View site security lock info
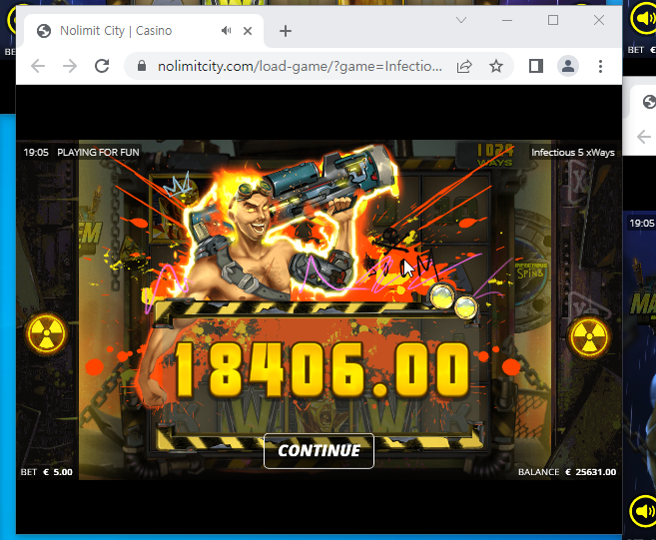Viewport: 656px width, 540px height. 142,66
